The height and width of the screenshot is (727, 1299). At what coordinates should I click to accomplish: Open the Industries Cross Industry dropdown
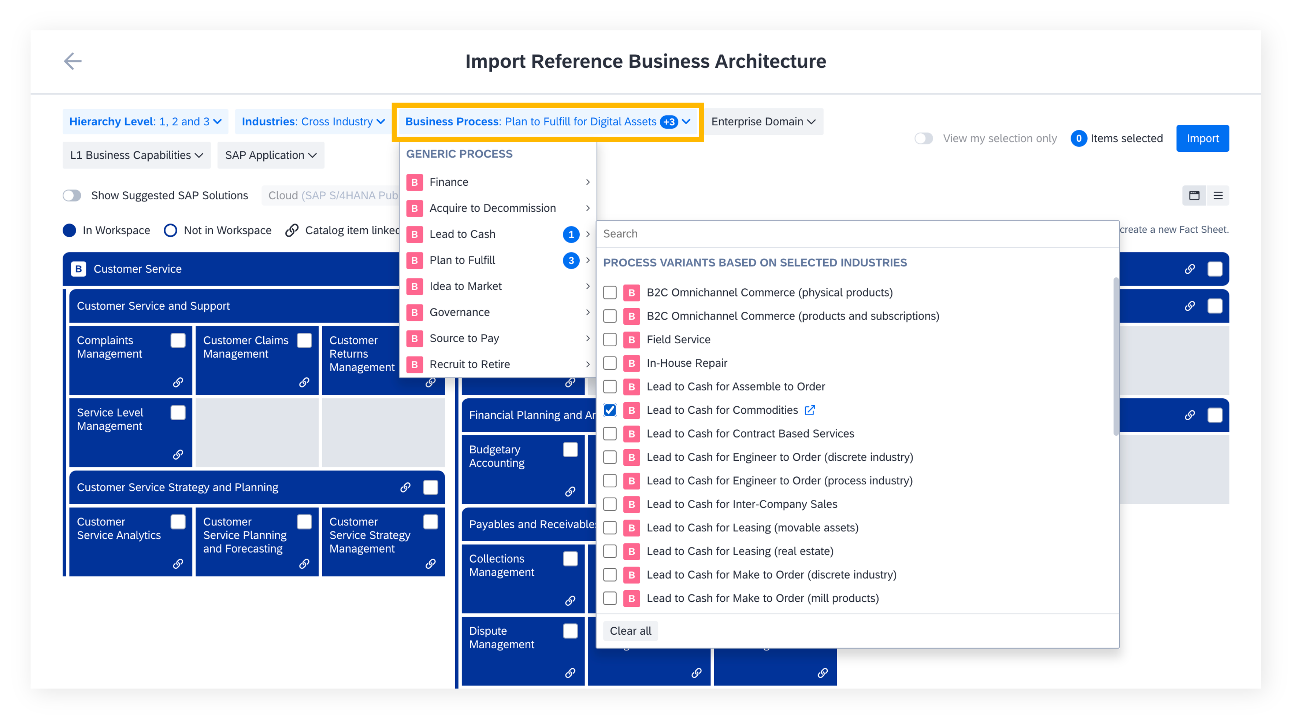point(313,122)
